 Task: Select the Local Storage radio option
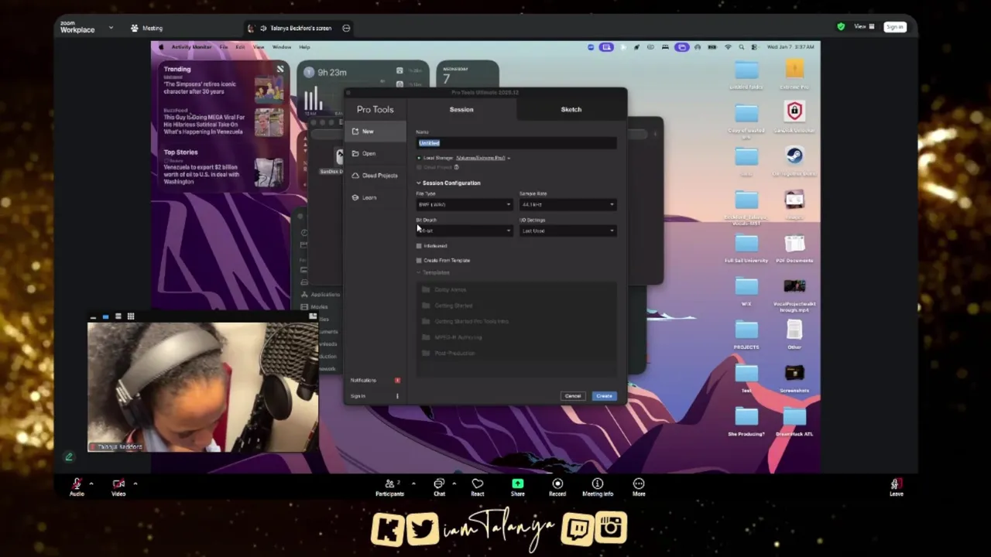tap(419, 158)
